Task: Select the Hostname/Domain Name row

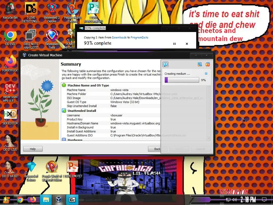Action: [x=111, y=123]
